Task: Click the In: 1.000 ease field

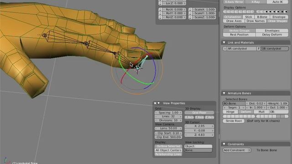Action: pos(256,108)
